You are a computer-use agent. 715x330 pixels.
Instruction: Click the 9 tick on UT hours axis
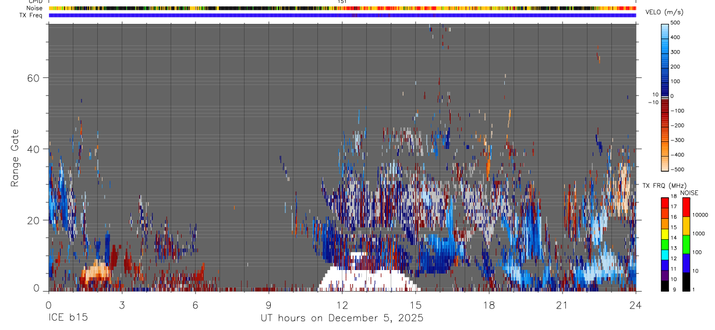[x=268, y=304]
